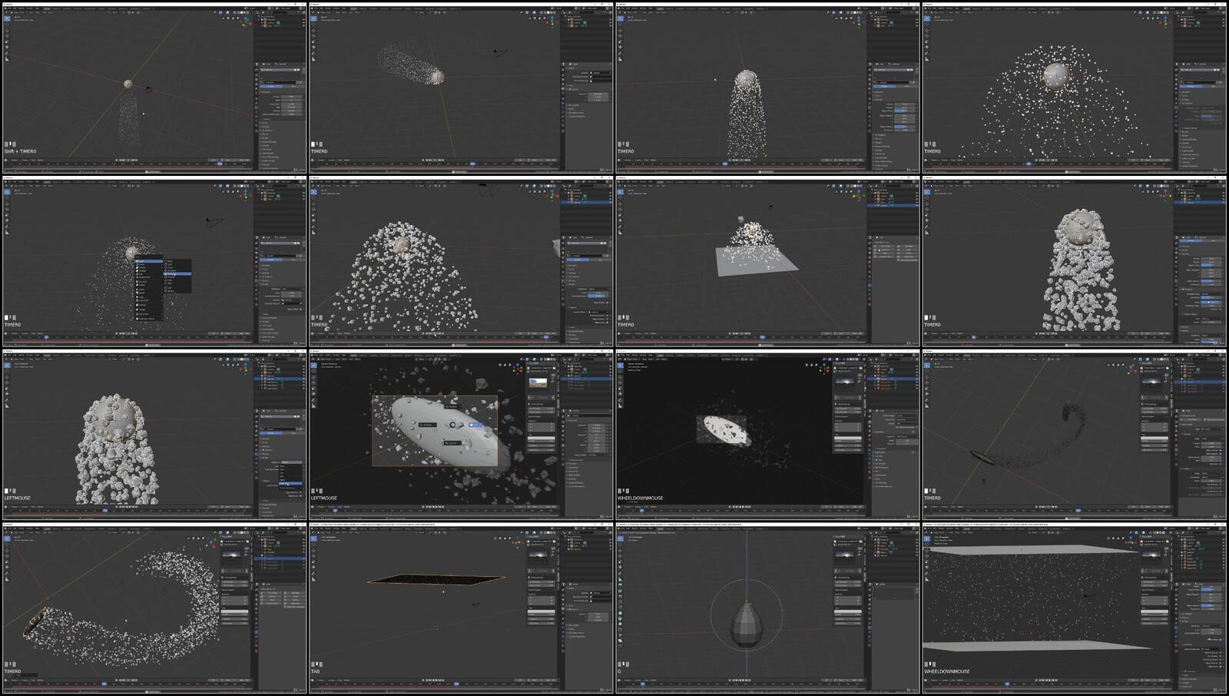Select the Measure tool in the context-menu scene's toolbar
Image resolution: width=1229 pixels, height=696 pixels.
pos(7,231)
